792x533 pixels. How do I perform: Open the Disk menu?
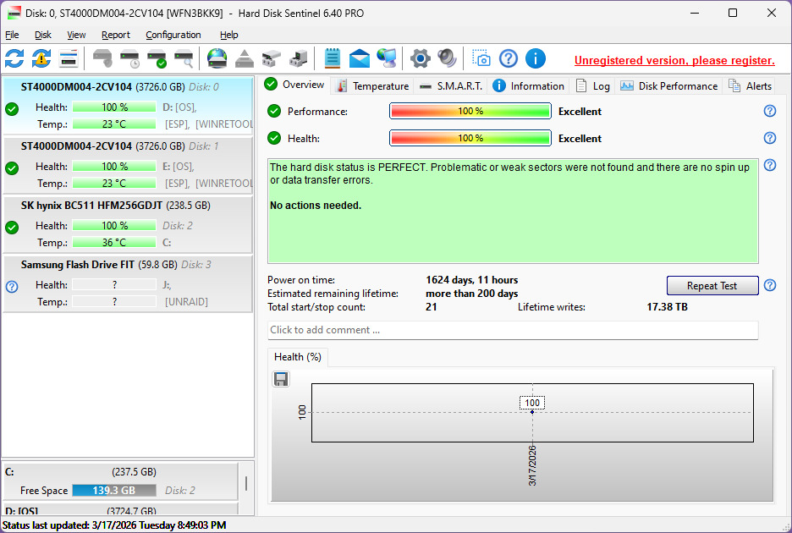(43, 35)
